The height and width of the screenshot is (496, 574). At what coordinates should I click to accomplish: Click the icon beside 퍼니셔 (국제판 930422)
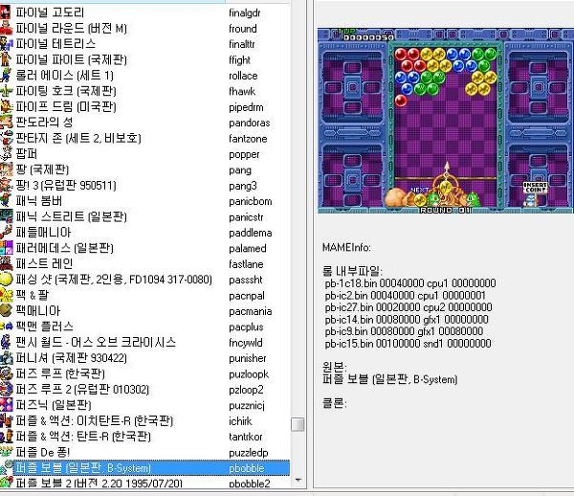coord(6,358)
